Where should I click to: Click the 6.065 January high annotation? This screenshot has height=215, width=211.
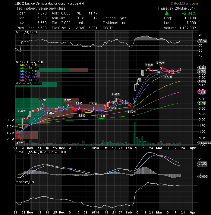click(x=115, y=94)
